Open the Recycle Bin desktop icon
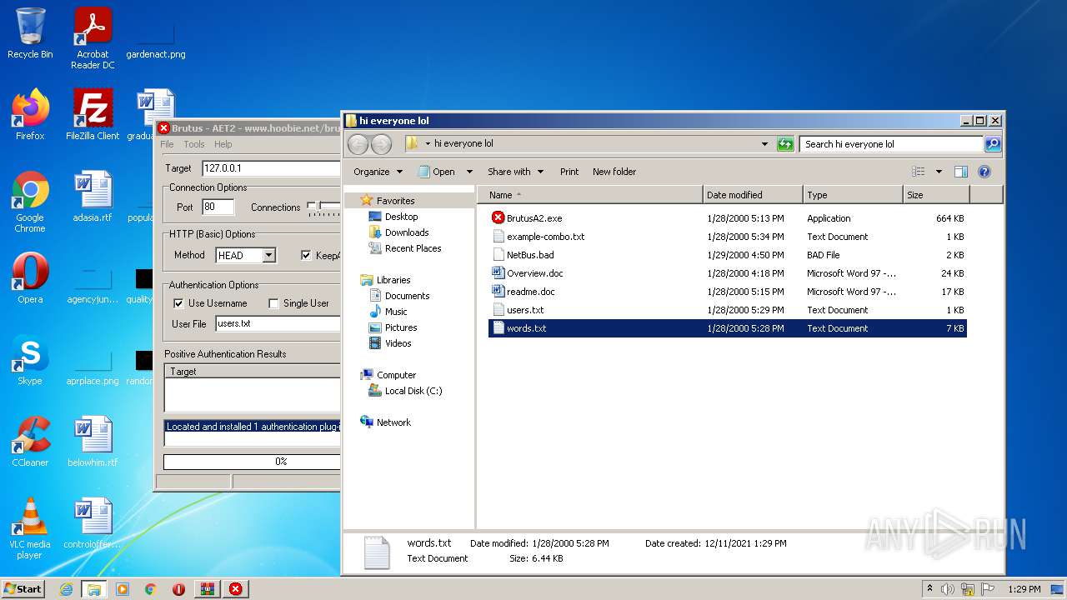 (x=30, y=33)
